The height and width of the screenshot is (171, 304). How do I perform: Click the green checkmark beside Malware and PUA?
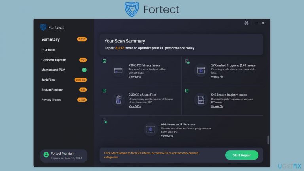coord(84,70)
